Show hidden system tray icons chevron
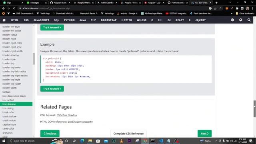The height and width of the screenshot is (144, 256). (216, 141)
